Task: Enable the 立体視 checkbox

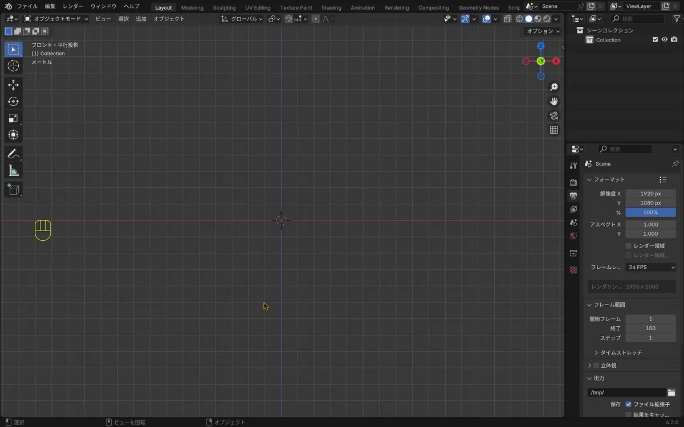Action: [x=596, y=366]
